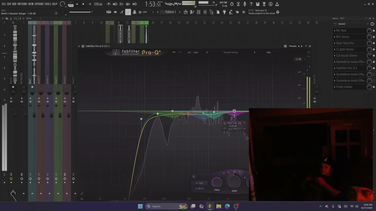Viewport: 376px width, 211px height.
Task: Go to previous preset with left chevron
Action: pos(207,52)
